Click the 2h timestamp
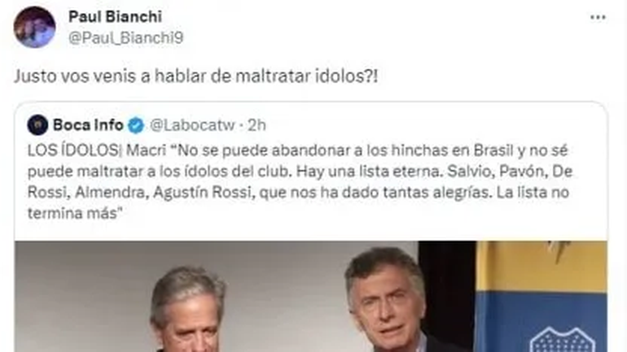The height and width of the screenshot is (352, 627). [256, 125]
